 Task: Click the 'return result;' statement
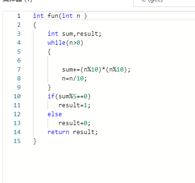coord(73,132)
